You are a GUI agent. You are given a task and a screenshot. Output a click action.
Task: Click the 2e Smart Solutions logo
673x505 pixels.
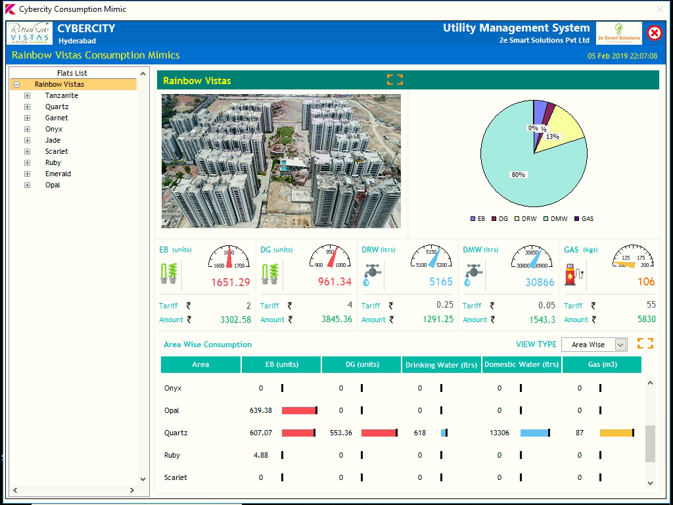click(619, 33)
